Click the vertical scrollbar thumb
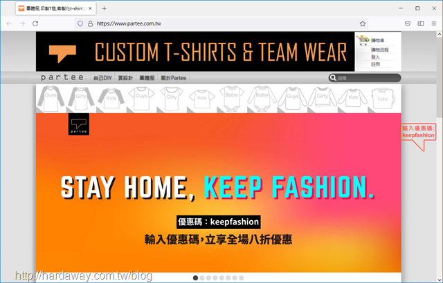The image size is (443, 283). coord(440,77)
